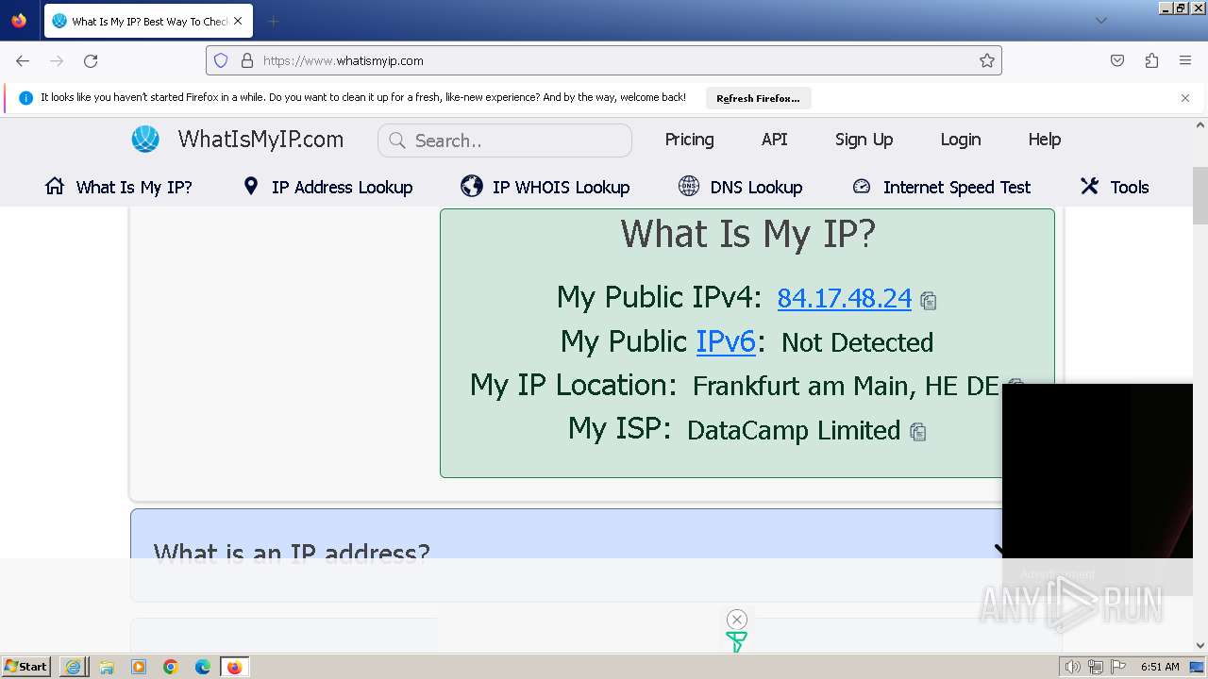
Task: Open the IP WHOIS Lookup nav item
Action: (x=545, y=187)
